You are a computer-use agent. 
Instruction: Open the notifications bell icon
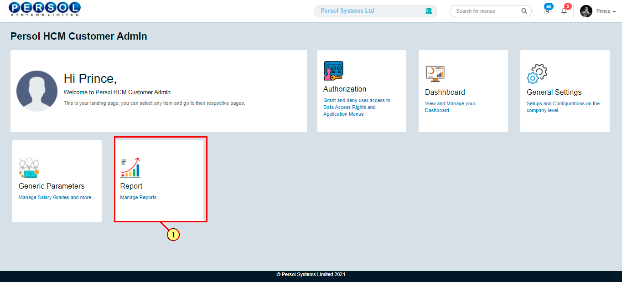[564, 11]
